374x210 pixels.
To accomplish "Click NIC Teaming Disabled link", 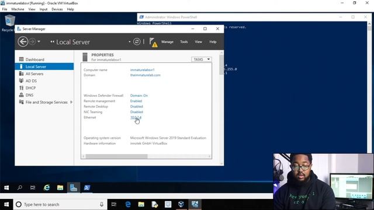I will [x=136, y=112].
